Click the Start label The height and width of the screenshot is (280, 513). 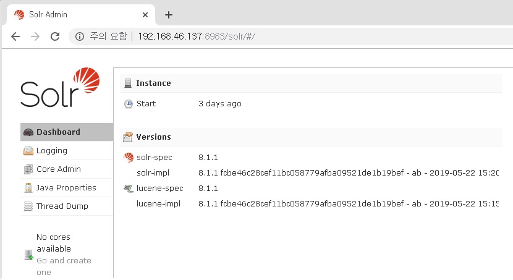(x=146, y=104)
